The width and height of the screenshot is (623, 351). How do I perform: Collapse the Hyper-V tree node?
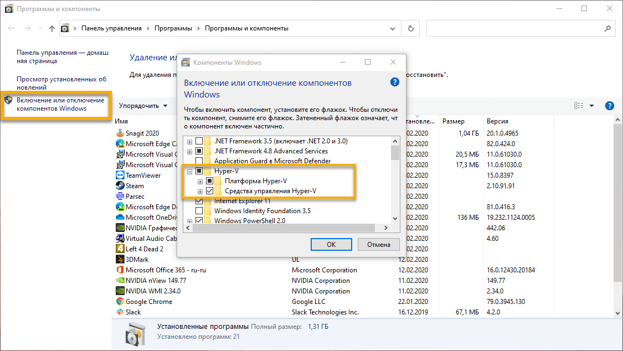(x=189, y=171)
